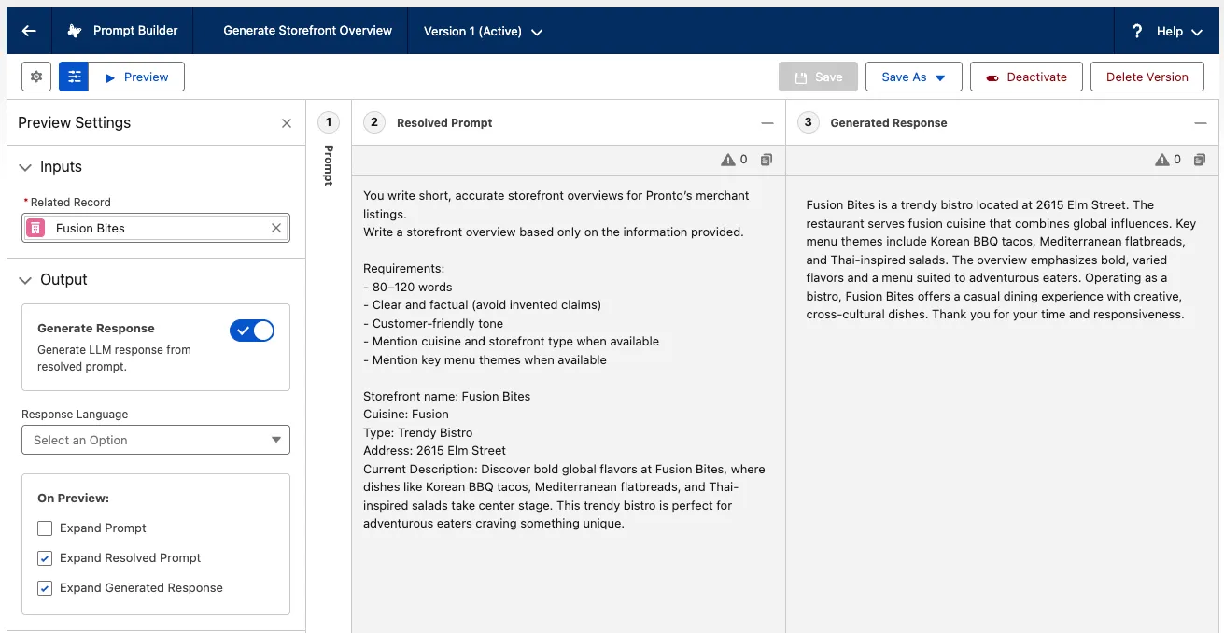Click warning icon in Generated Response panel

click(x=1162, y=160)
